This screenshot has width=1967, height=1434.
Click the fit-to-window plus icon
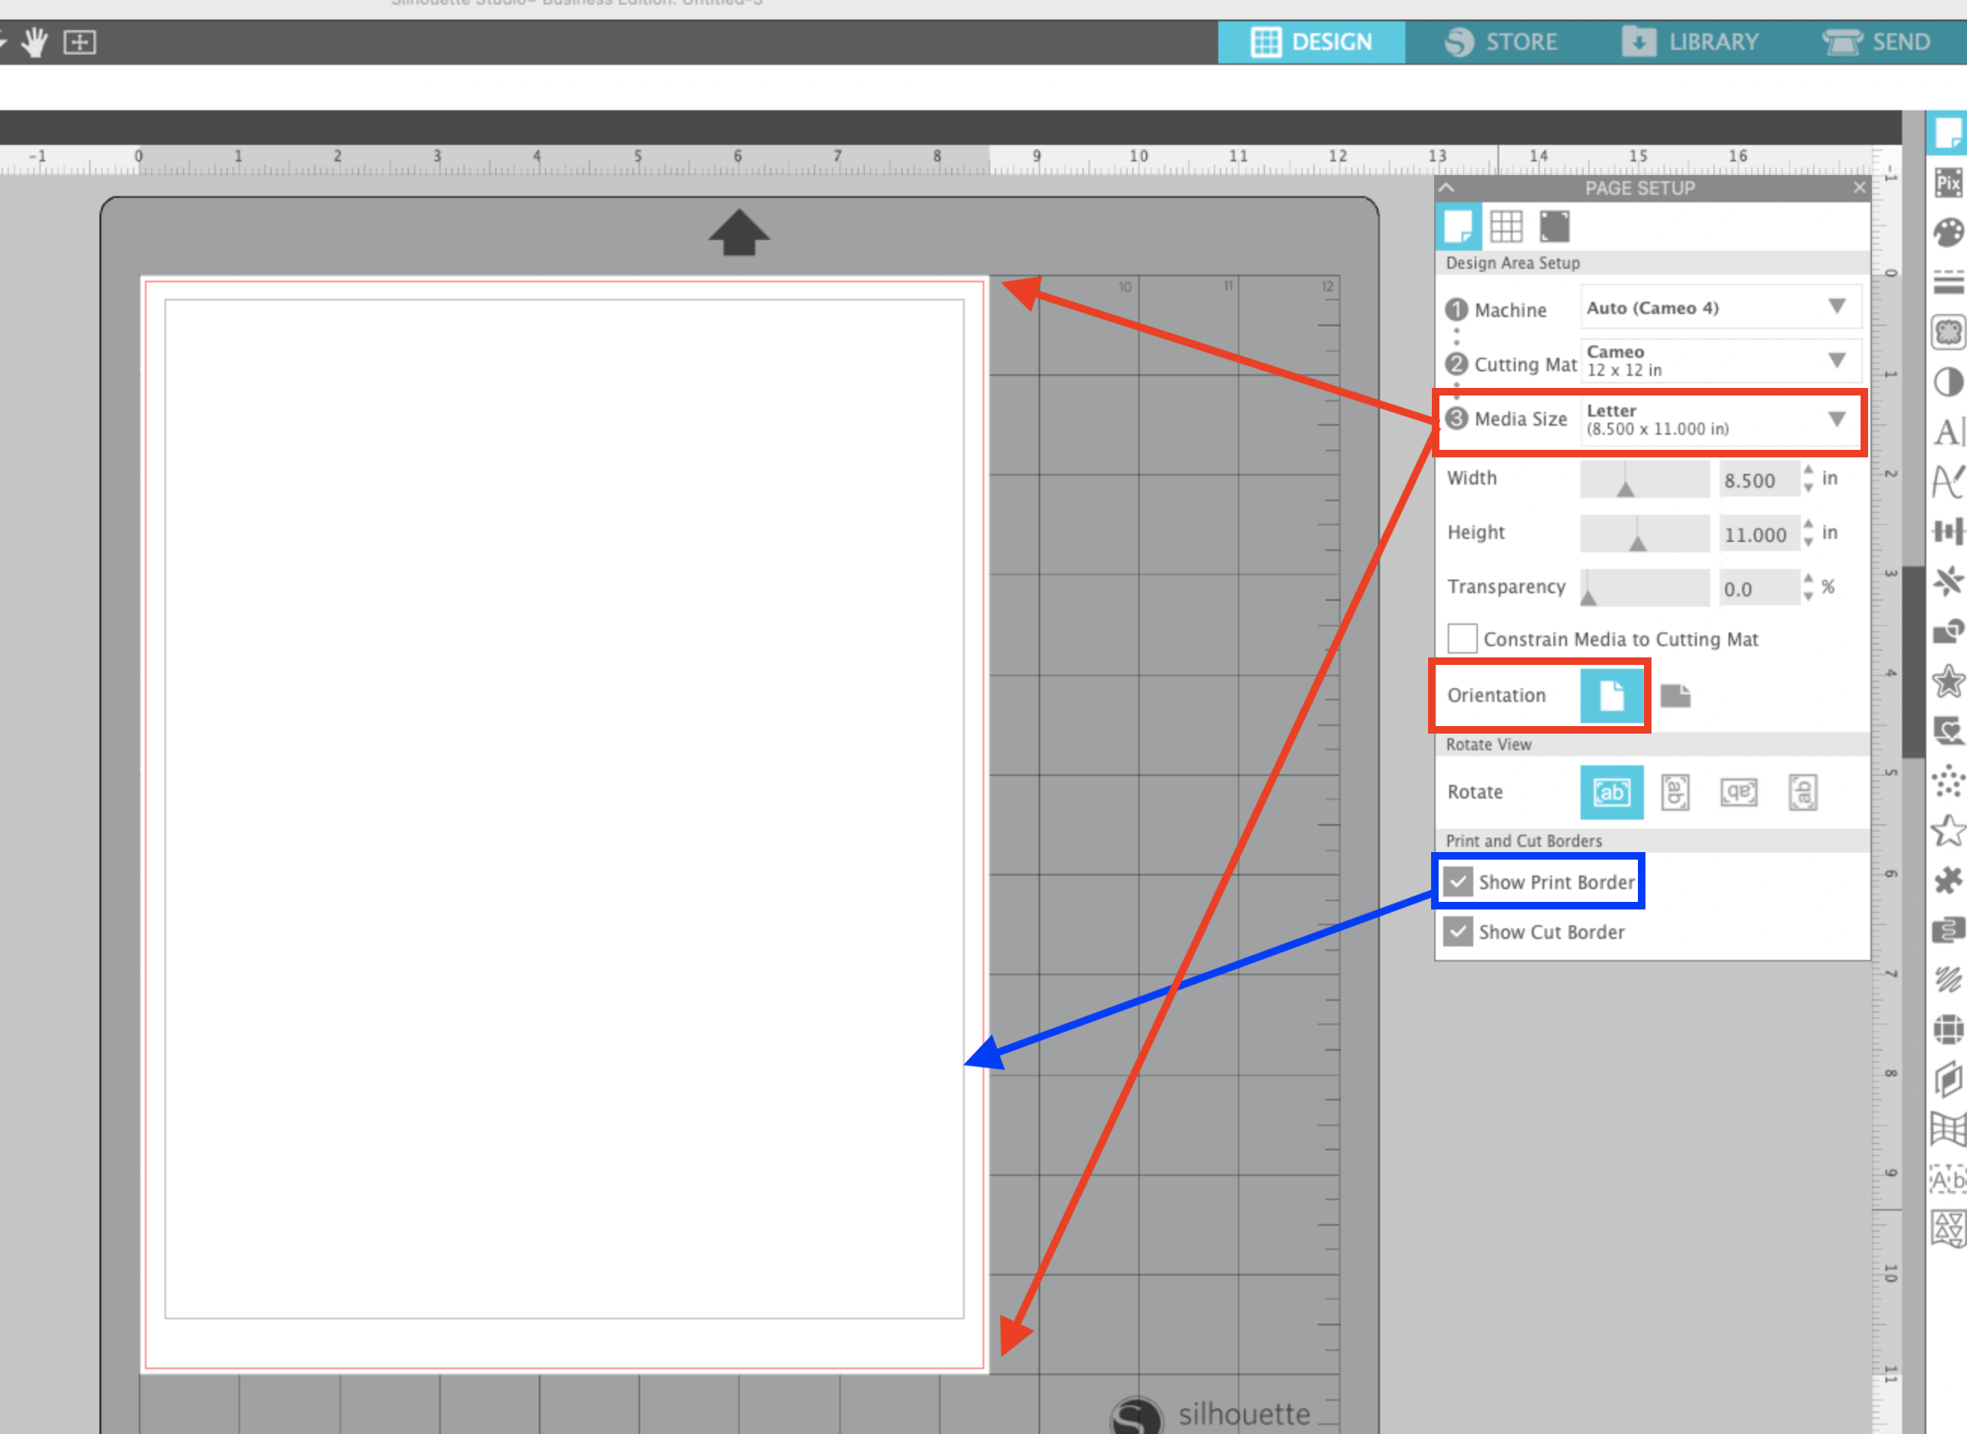point(80,42)
